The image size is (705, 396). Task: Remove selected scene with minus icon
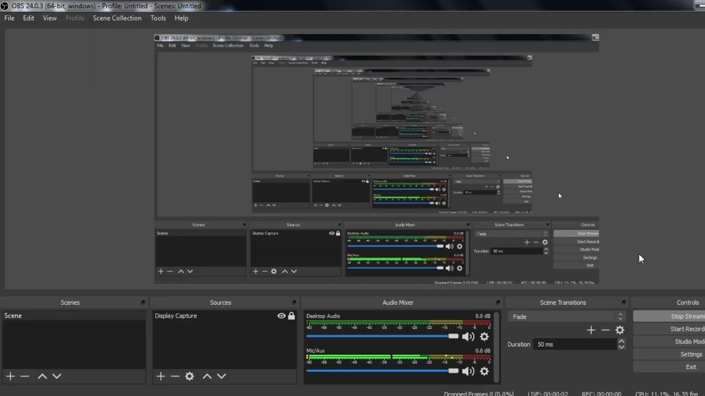(24, 376)
